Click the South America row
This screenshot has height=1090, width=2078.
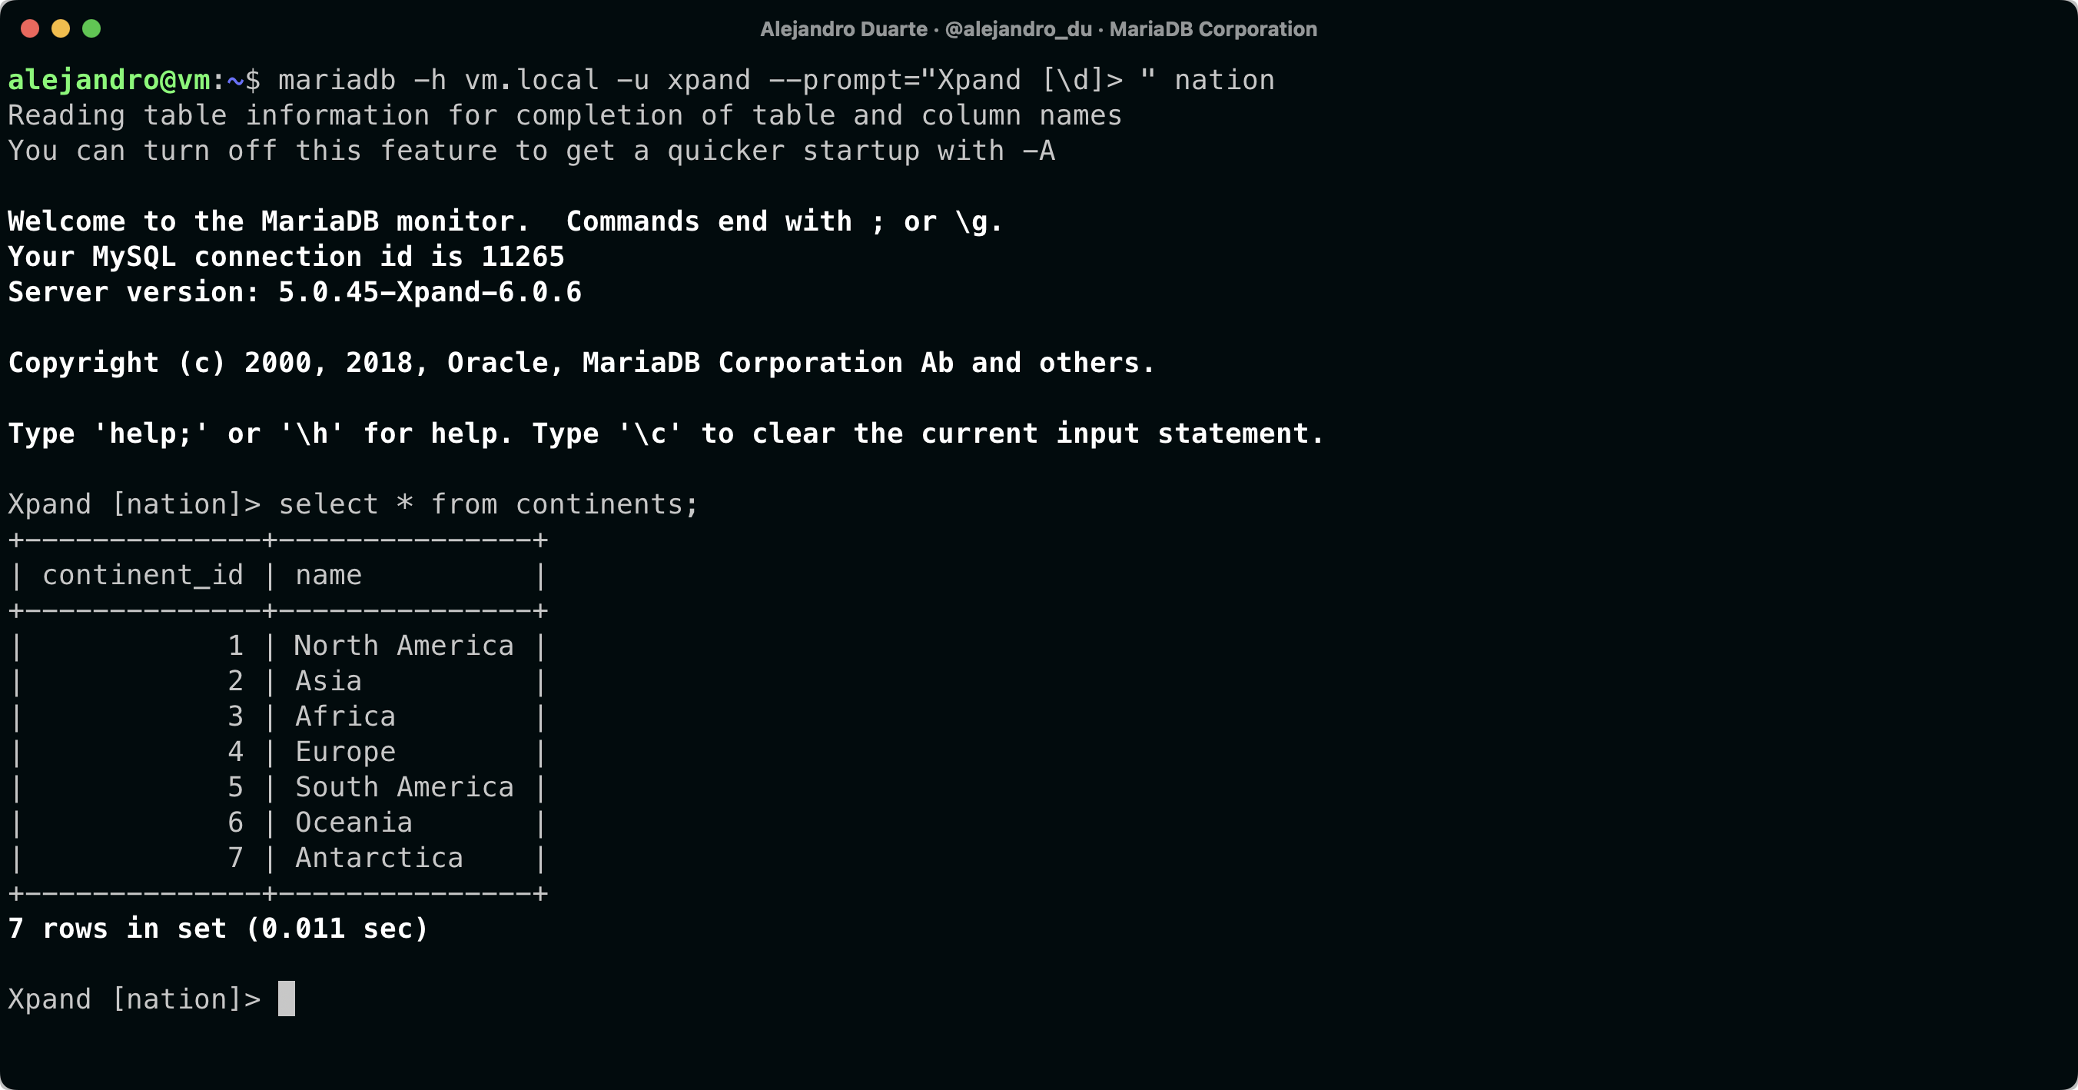(404, 787)
